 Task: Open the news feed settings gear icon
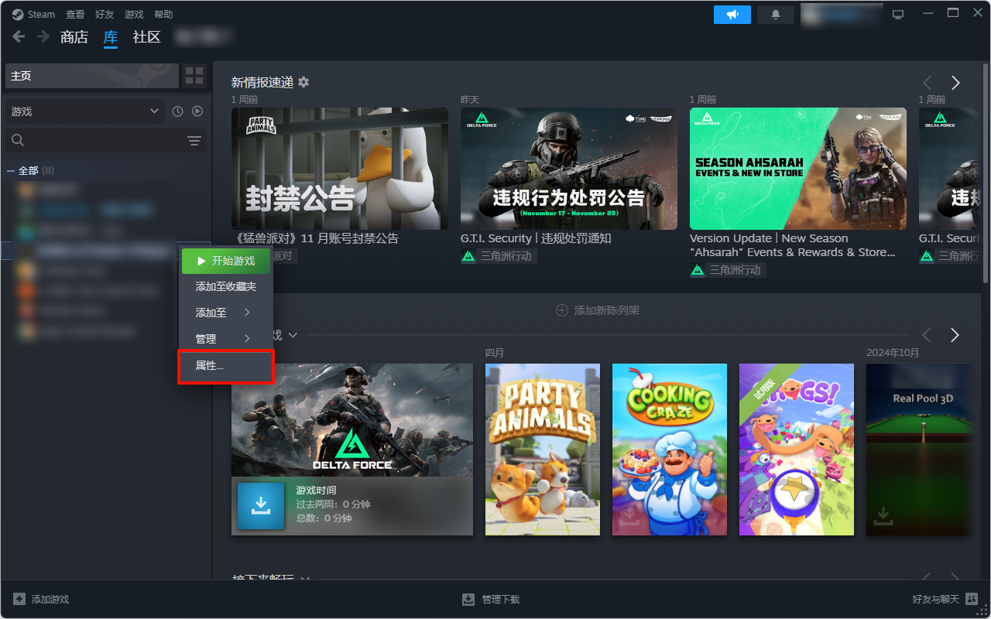(x=304, y=81)
